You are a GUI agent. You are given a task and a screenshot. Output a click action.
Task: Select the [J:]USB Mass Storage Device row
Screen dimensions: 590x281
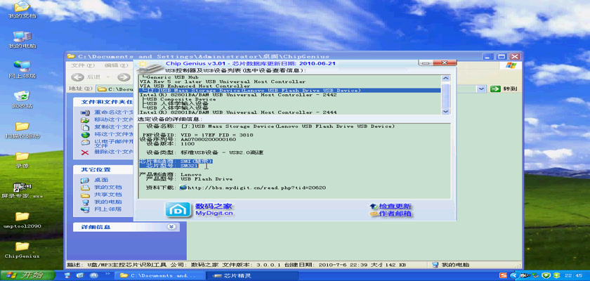[x=289, y=91]
